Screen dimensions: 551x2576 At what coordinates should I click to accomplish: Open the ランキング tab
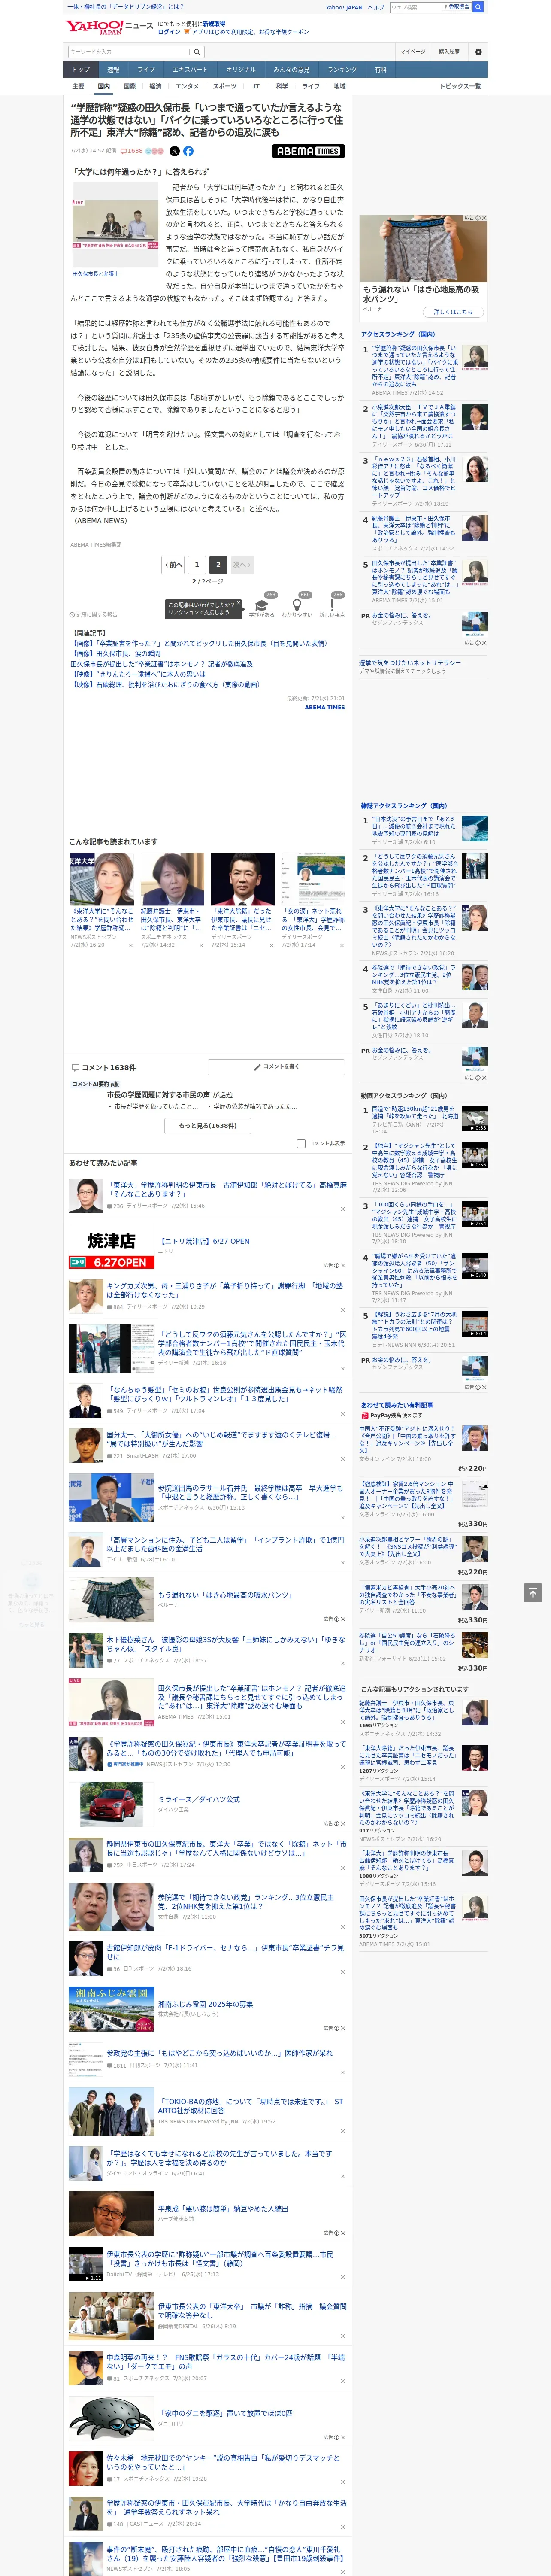pyautogui.click(x=342, y=70)
